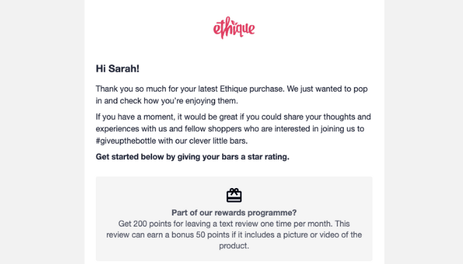Click the gray background left of email

click(x=42, y=132)
